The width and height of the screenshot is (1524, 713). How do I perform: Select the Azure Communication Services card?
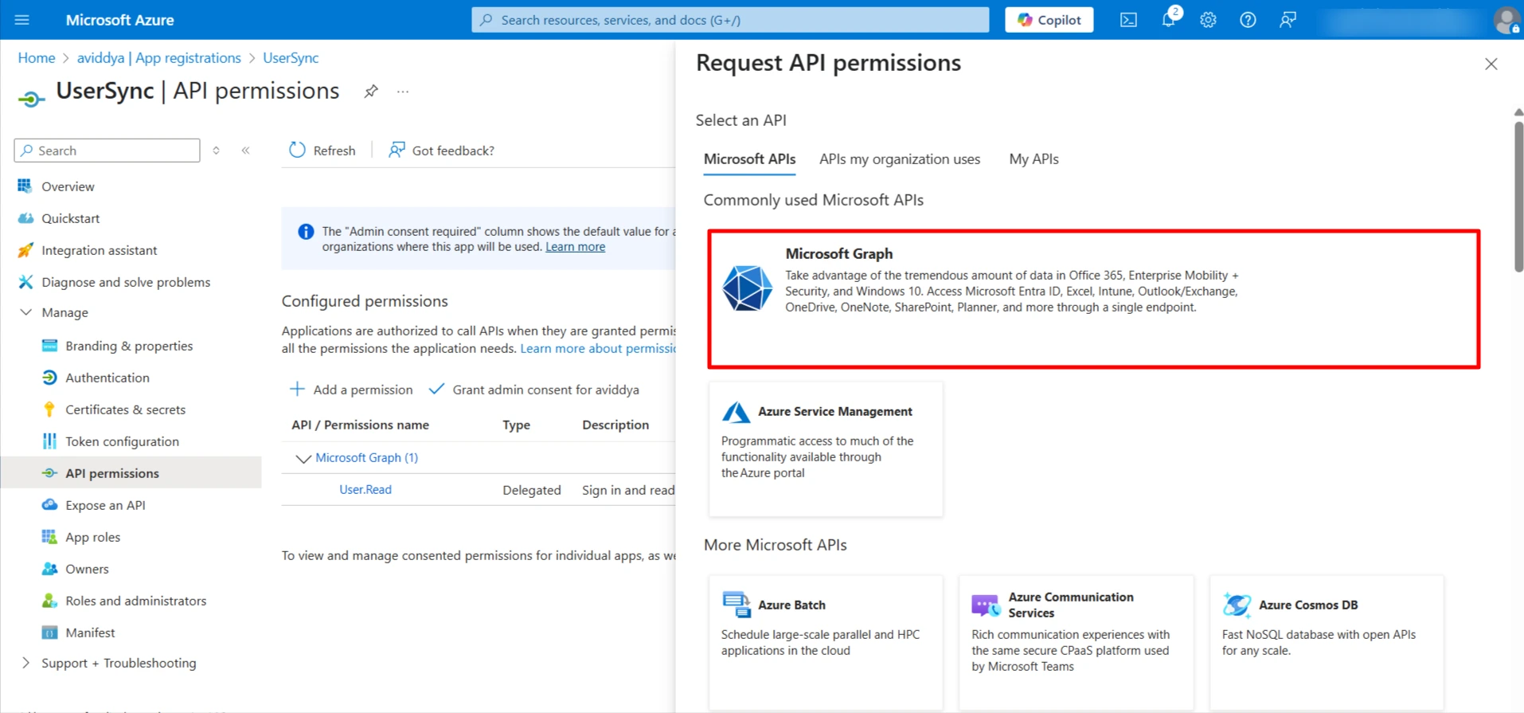(x=1077, y=642)
